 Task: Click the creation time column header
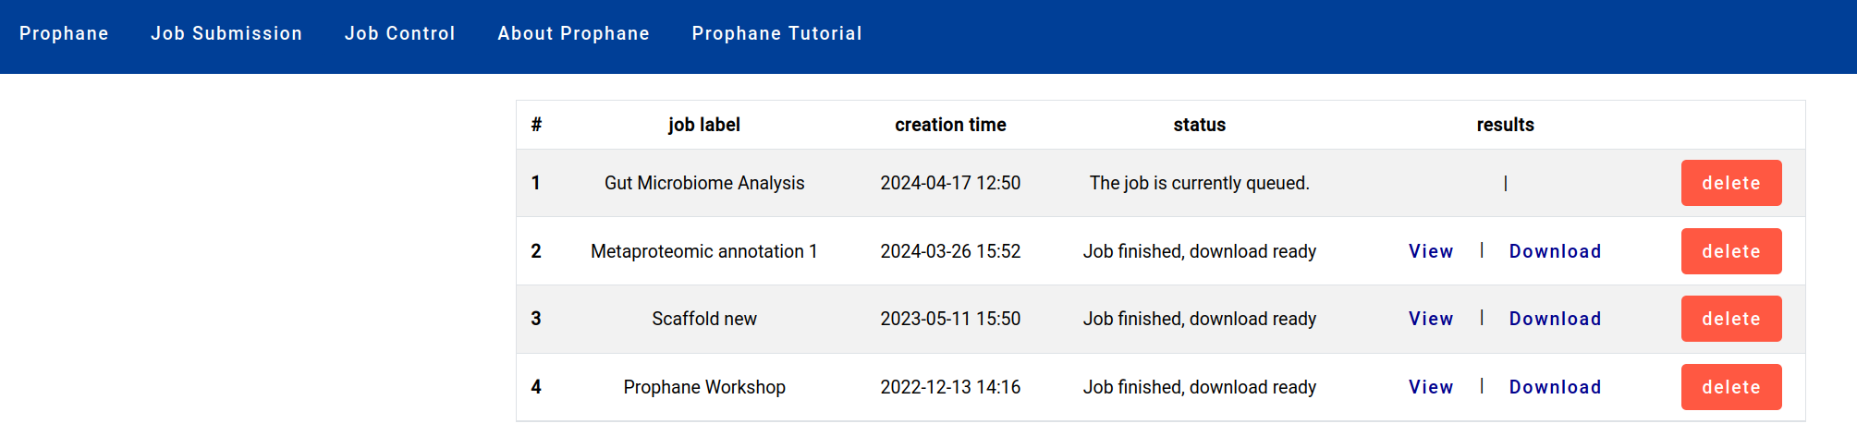[950, 125]
